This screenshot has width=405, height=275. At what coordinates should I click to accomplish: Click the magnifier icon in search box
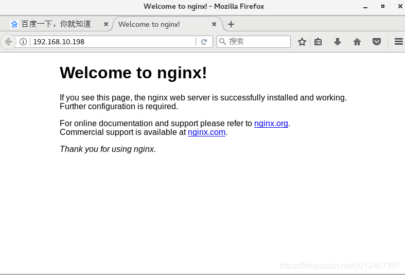[222, 41]
